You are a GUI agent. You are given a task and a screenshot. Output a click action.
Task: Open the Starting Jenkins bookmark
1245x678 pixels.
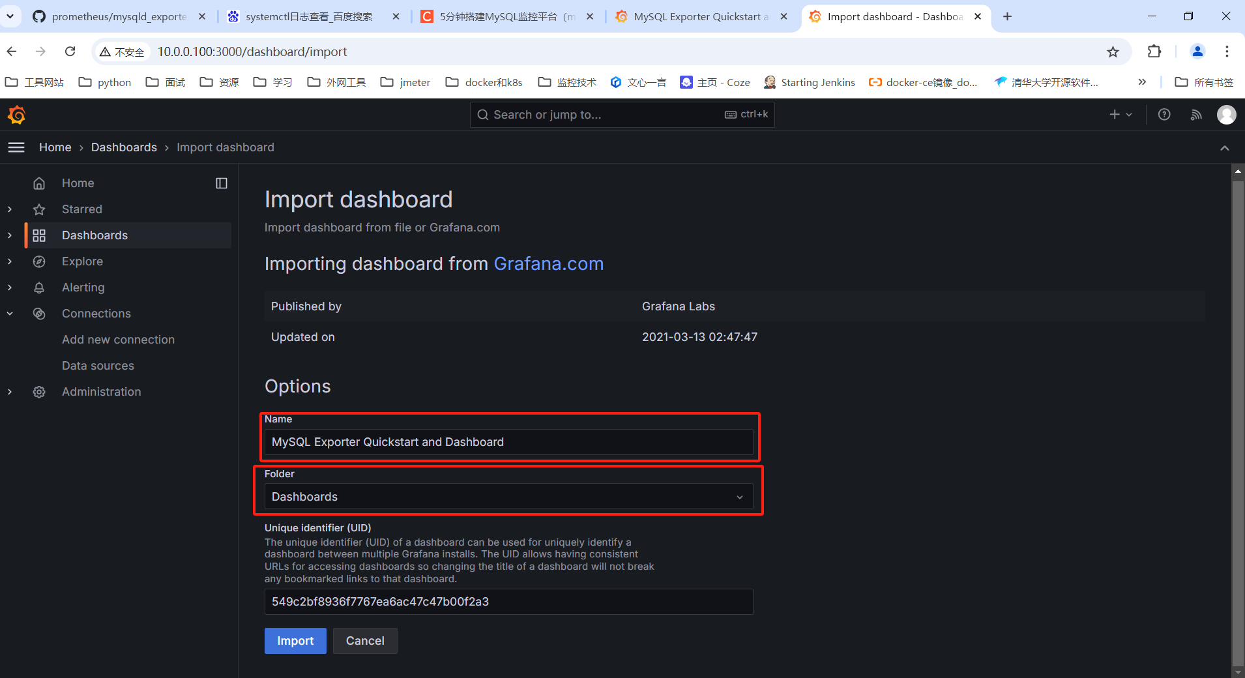(810, 82)
